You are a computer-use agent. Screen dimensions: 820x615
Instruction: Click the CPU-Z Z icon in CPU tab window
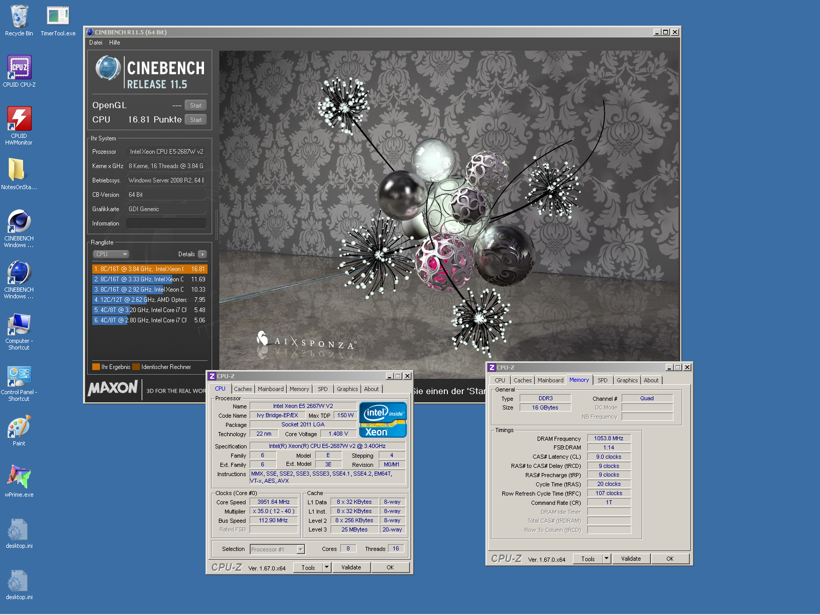click(212, 376)
